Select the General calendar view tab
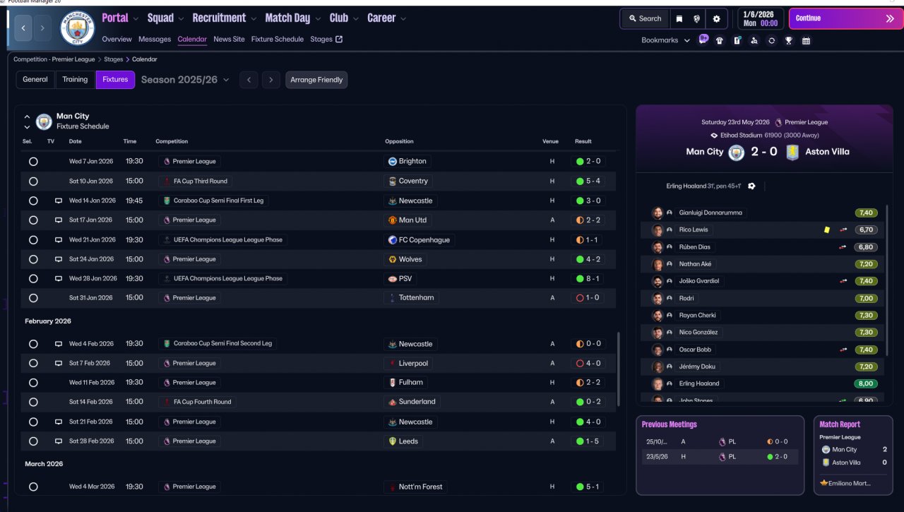This screenshot has width=904, height=512. click(35, 80)
